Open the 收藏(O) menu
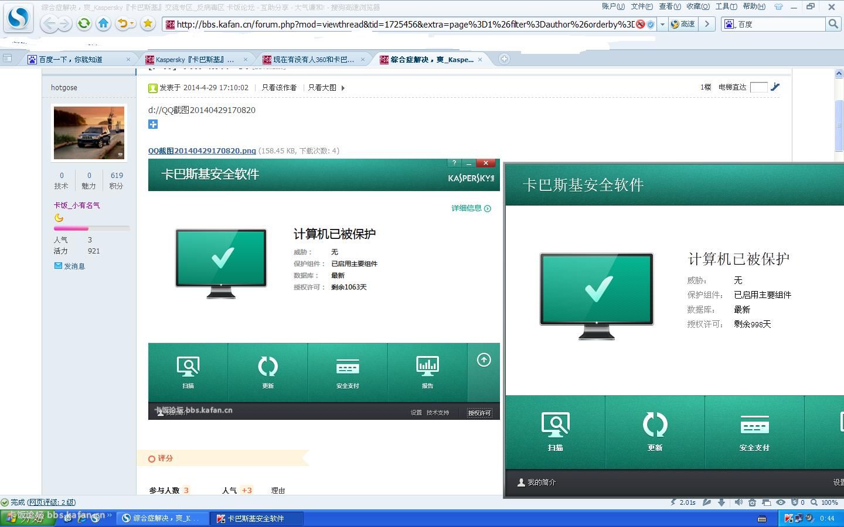This screenshot has height=527, width=844. tap(698, 6)
